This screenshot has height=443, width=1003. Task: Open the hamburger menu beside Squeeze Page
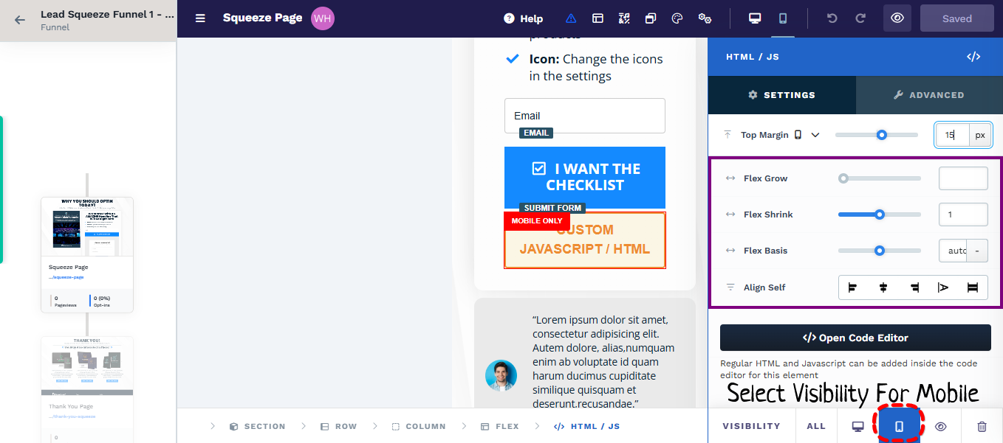pos(200,18)
